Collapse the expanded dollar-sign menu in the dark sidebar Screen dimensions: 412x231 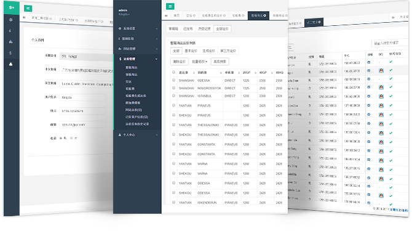pos(137,59)
